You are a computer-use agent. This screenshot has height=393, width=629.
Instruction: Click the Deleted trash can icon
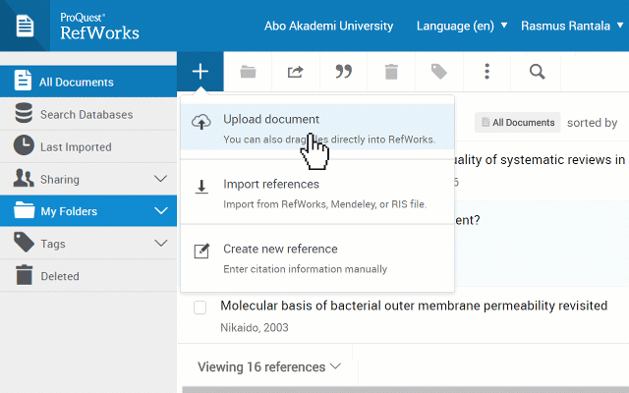(24, 275)
